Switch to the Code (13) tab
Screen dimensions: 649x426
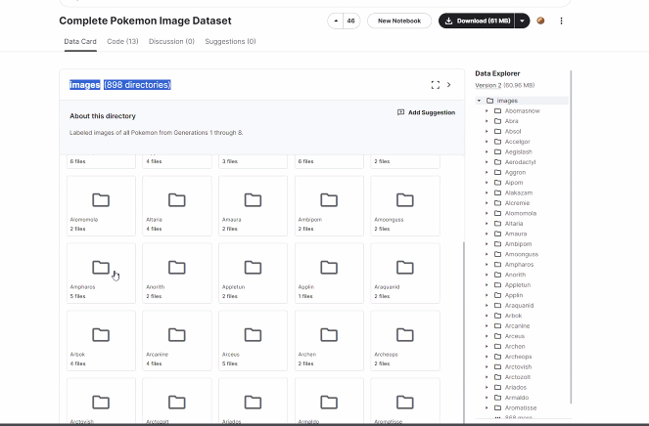(x=122, y=41)
